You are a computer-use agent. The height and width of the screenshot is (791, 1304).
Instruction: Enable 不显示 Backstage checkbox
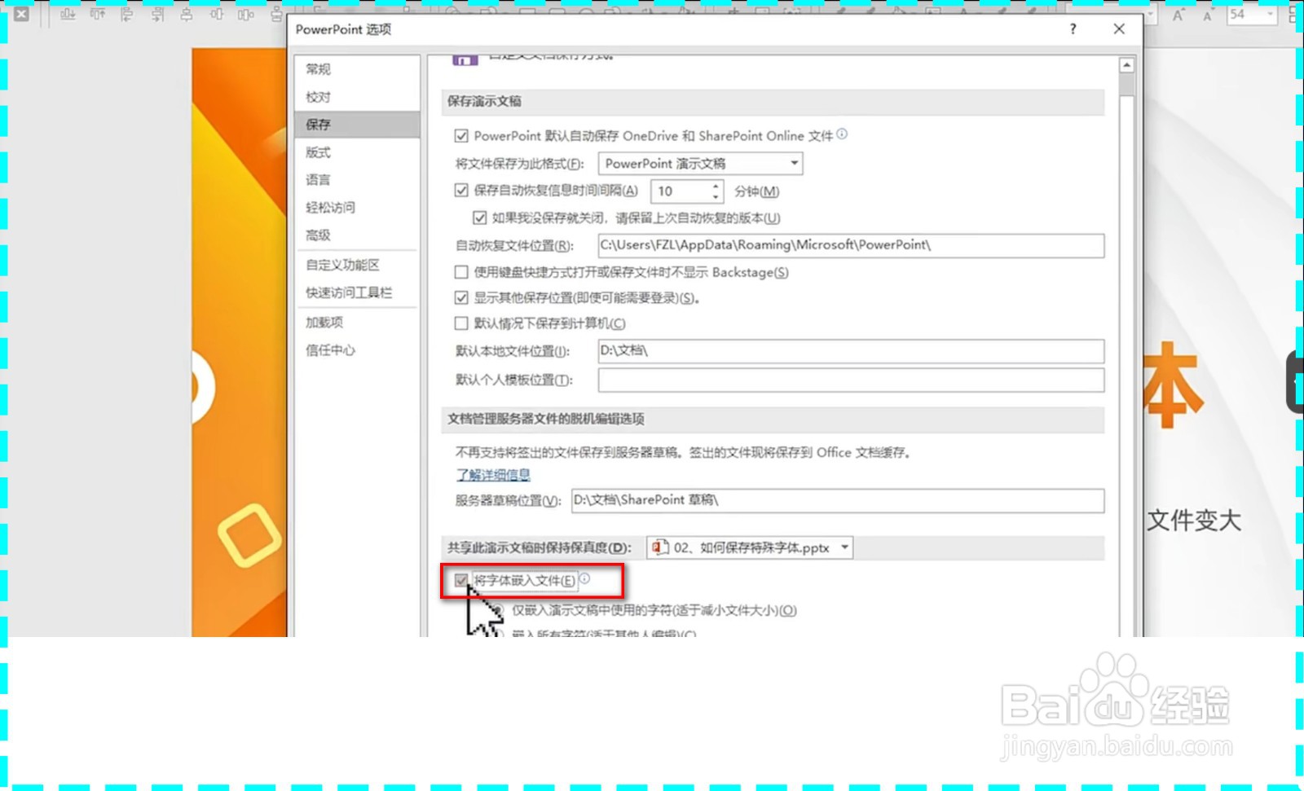[461, 272]
